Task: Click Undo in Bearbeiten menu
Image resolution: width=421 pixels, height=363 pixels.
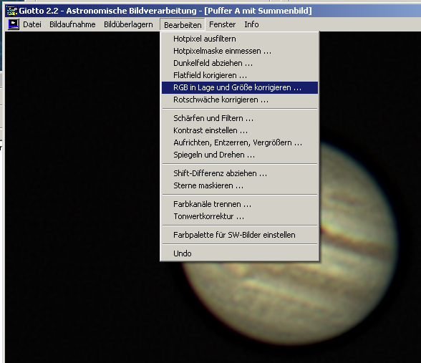Action: 240,253
